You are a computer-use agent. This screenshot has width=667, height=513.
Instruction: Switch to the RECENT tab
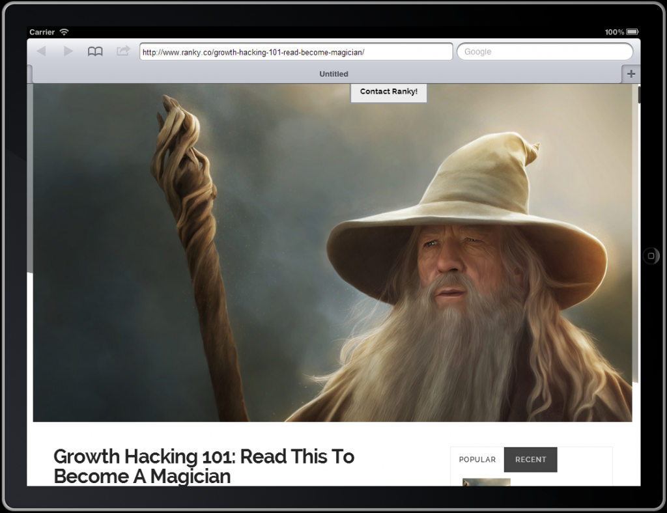(x=530, y=460)
